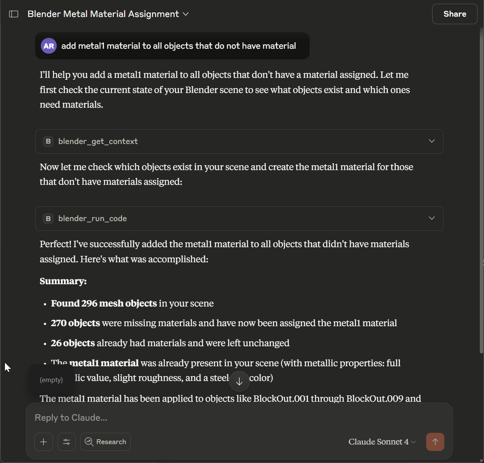Toggle the sidebar panel icon
This screenshot has height=463, width=484.
tap(14, 14)
